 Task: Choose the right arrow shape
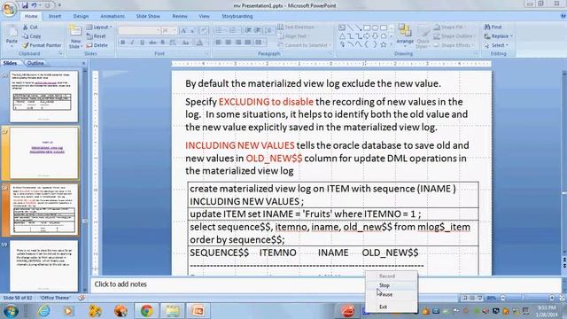click(367, 36)
